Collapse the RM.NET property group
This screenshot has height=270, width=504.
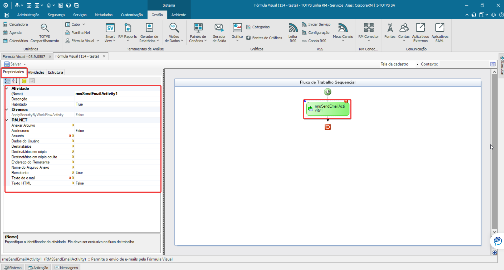coord(7,120)
